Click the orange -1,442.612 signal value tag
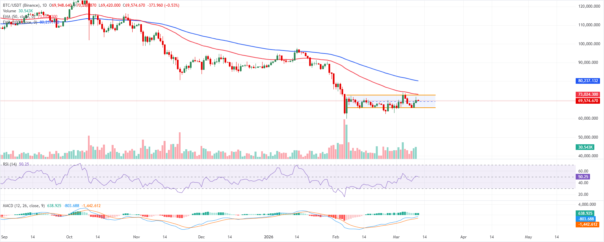The height and width of the screenshot is (242, 604). [588, 224]
